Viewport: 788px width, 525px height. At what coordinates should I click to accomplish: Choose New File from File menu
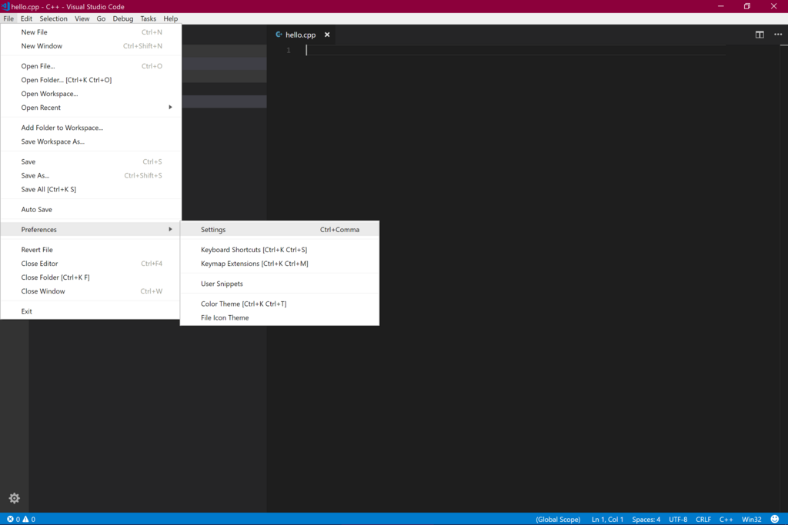[x=91, y=32]
